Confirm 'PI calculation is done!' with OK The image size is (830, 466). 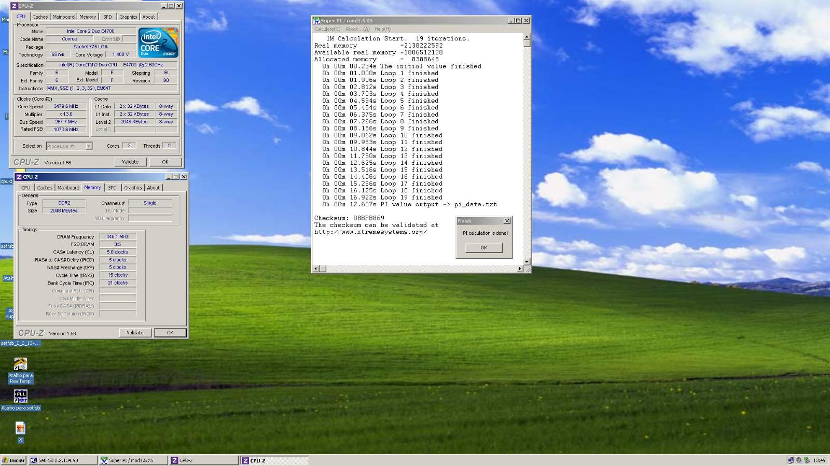tap(483, 248)
